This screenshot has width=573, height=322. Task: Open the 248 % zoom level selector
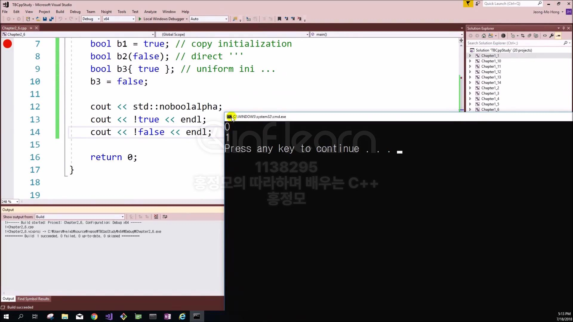point(17,202)
